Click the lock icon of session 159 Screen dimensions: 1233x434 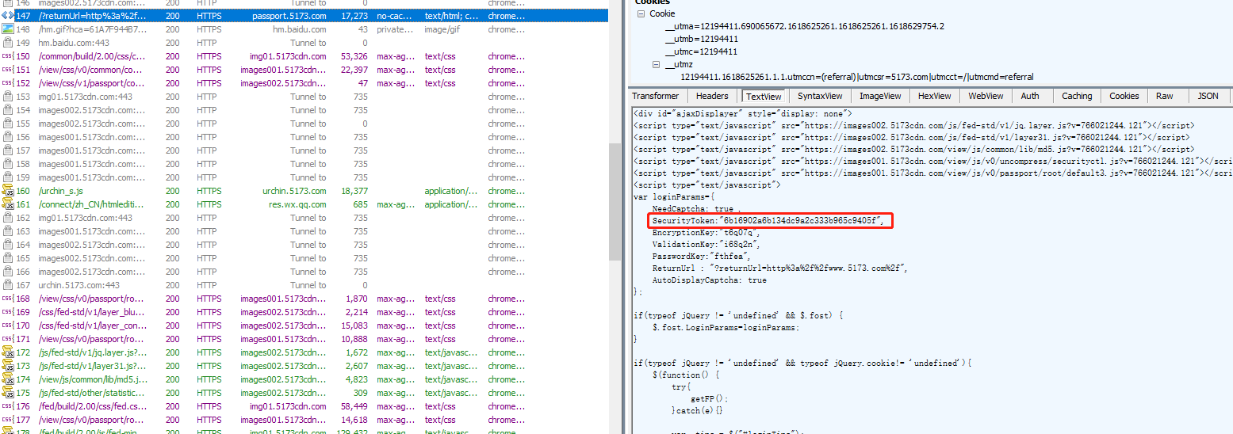(x=7, y=177)
